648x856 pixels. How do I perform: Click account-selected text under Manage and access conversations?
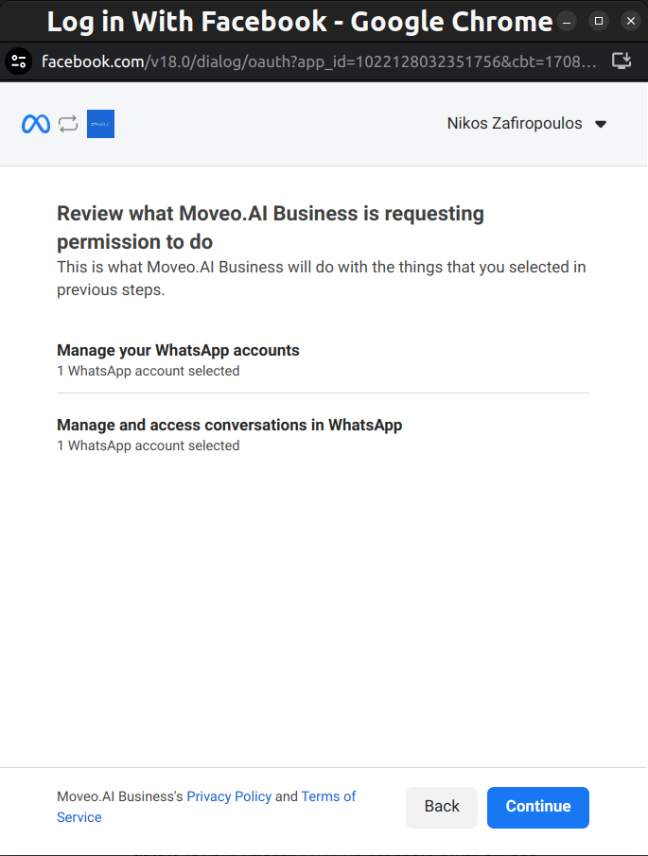click(x=149, y=445)
